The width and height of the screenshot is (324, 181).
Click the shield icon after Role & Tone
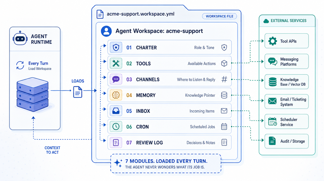coord(224,48)
